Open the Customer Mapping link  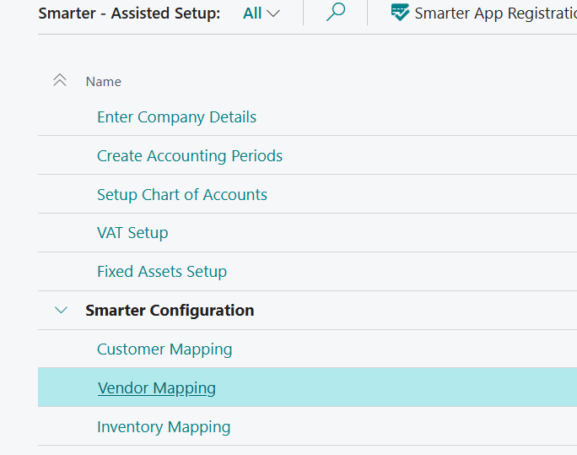(x=164, y=349)
